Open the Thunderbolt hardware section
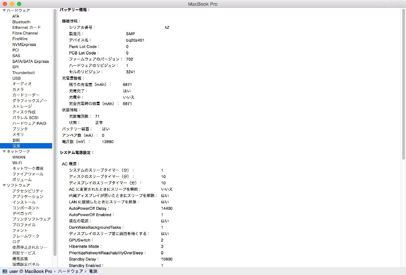The image size is (406, 275). (x=23, y=72)
